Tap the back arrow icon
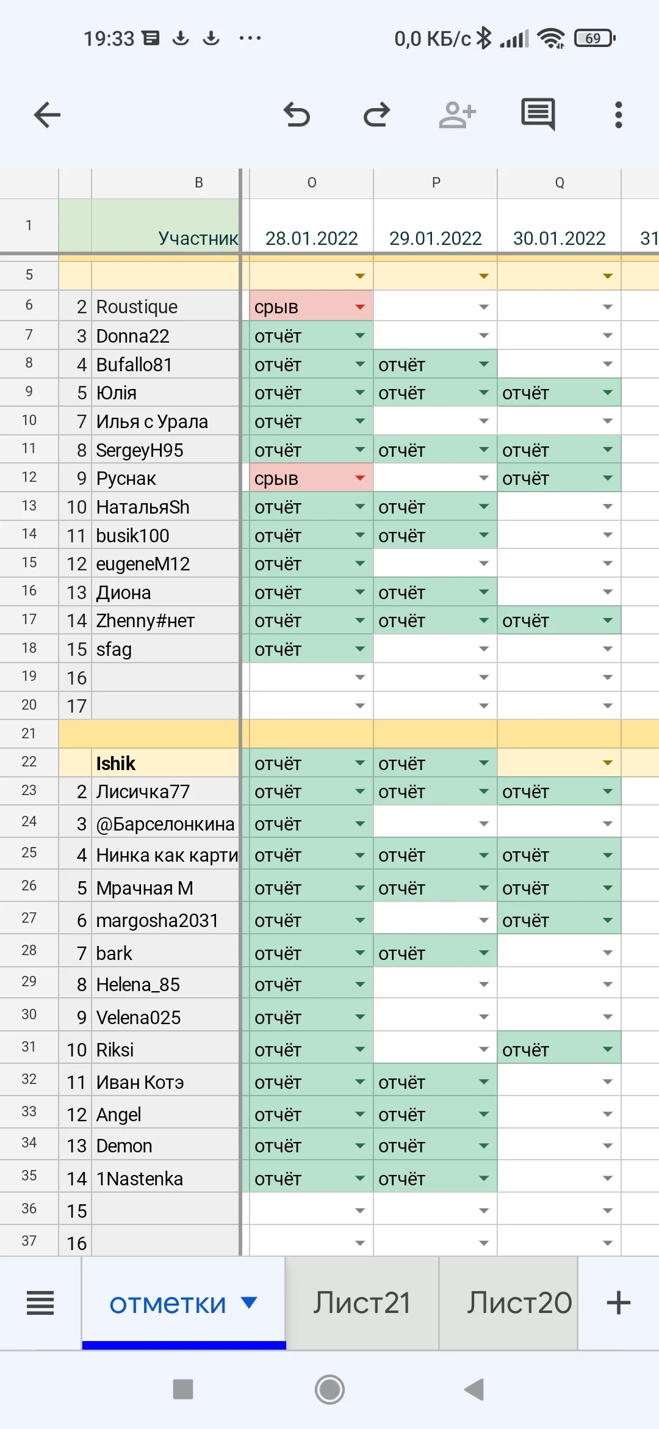This screenshot has height=1429, width=659. pos(47,115)
